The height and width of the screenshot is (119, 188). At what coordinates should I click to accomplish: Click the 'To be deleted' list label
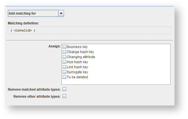click(77, 77)
